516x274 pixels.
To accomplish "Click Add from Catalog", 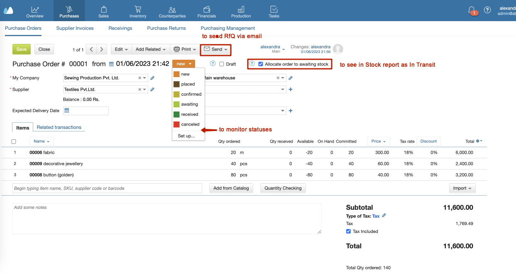I will [231, 188].
